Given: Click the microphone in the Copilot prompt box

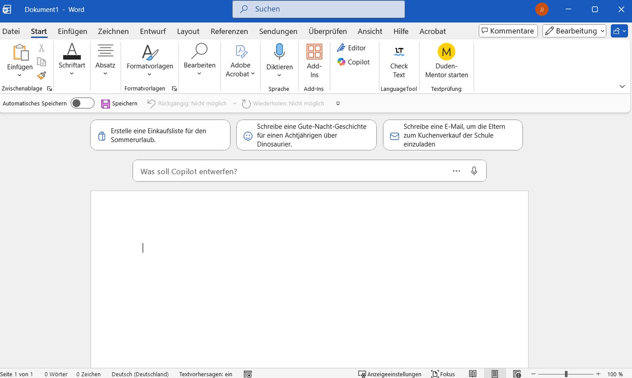Looking at the screenshot, I should coord(474,171).
